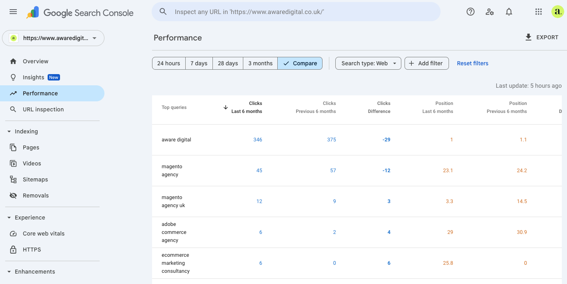Click the plus icon on Add filter
The height and width of the screenshot is (284, 567).
pyautogui.click(x=411, y=63)
